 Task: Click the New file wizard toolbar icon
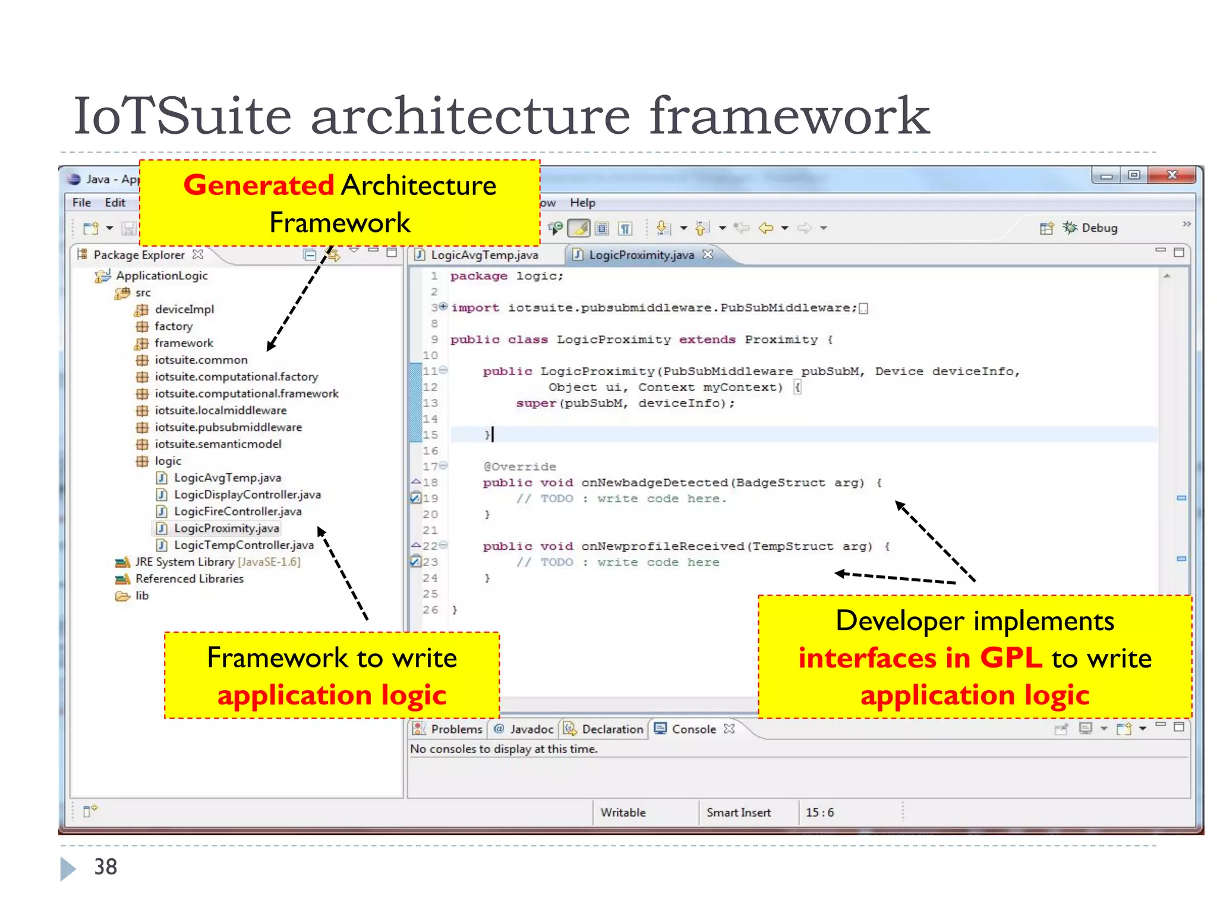pyautogui.click(x=91, y=228)
